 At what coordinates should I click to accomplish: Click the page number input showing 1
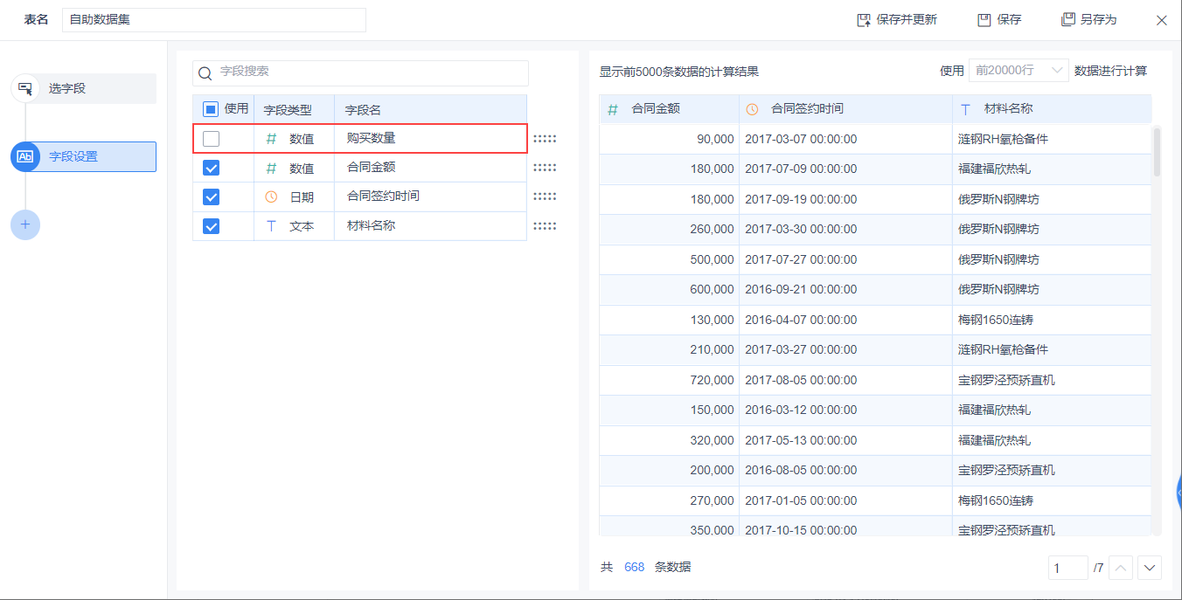pos(1068,568)
